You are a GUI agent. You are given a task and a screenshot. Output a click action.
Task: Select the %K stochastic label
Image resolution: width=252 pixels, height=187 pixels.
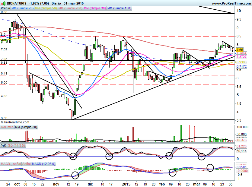point(4,146)
